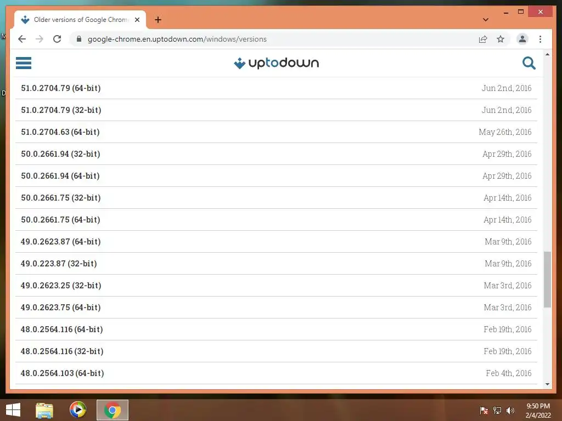Click the address bar URL

pos(177,39)
